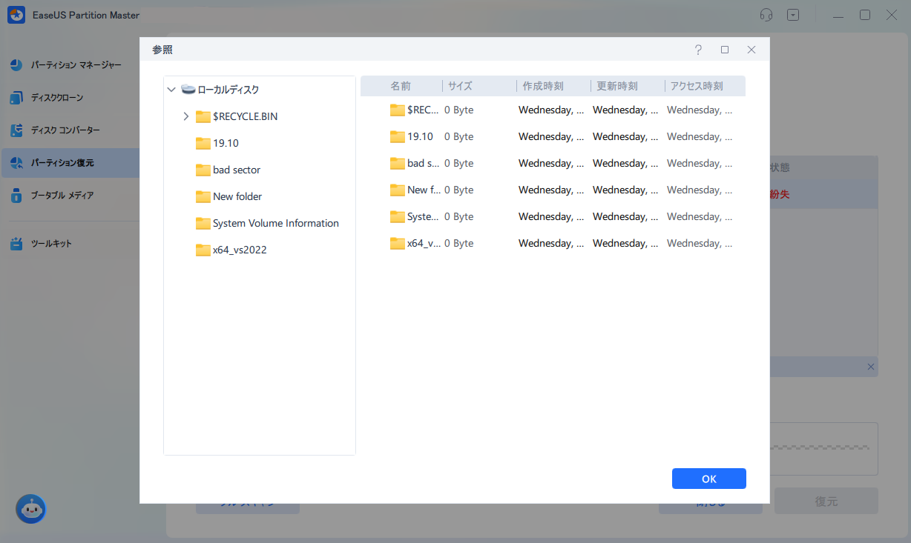Click the help question mark in dialog
The image size is (911, 543).
point(697,50)
